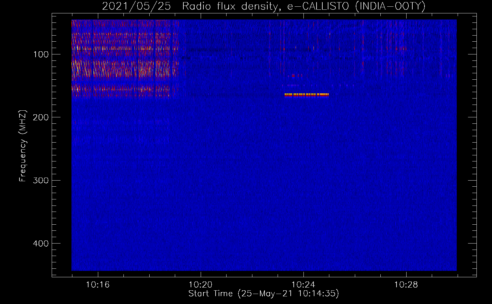The image size is (492, 304).
Task: Click the 'Start Time (25-May-21 10:14:35)' label
Action: coord(264,294)
